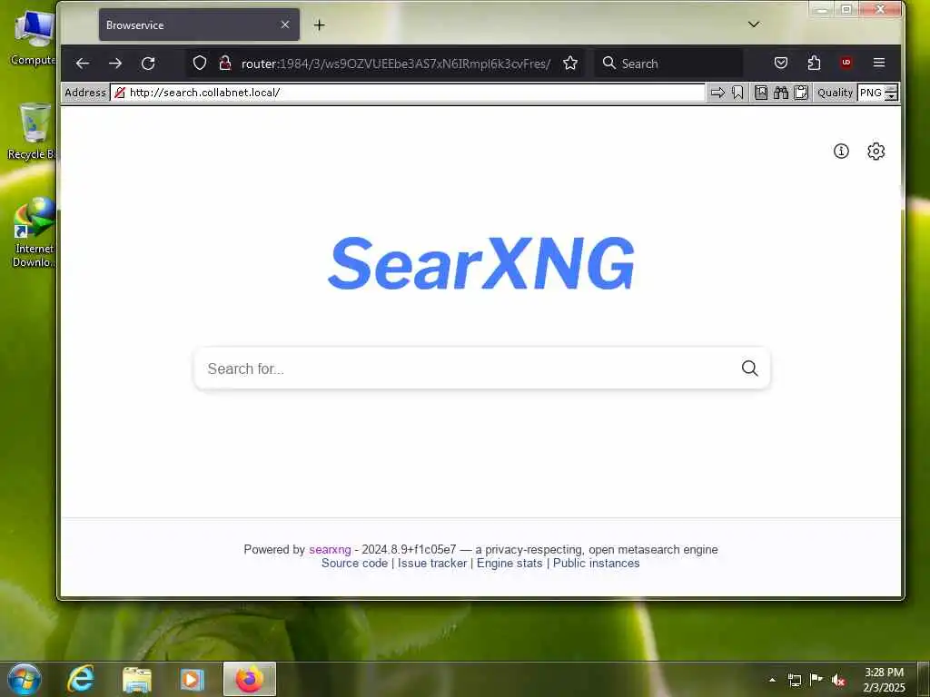Open the Public instances link

click(x=596, y=563)
